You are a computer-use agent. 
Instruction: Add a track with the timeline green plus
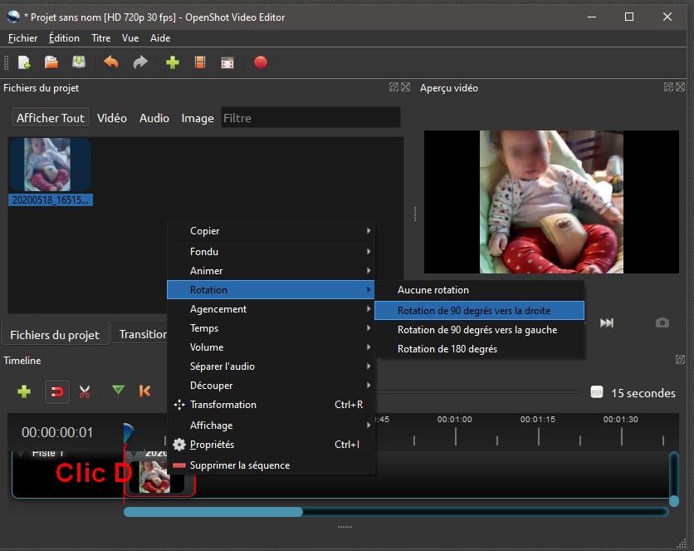[x=24, y=391]
